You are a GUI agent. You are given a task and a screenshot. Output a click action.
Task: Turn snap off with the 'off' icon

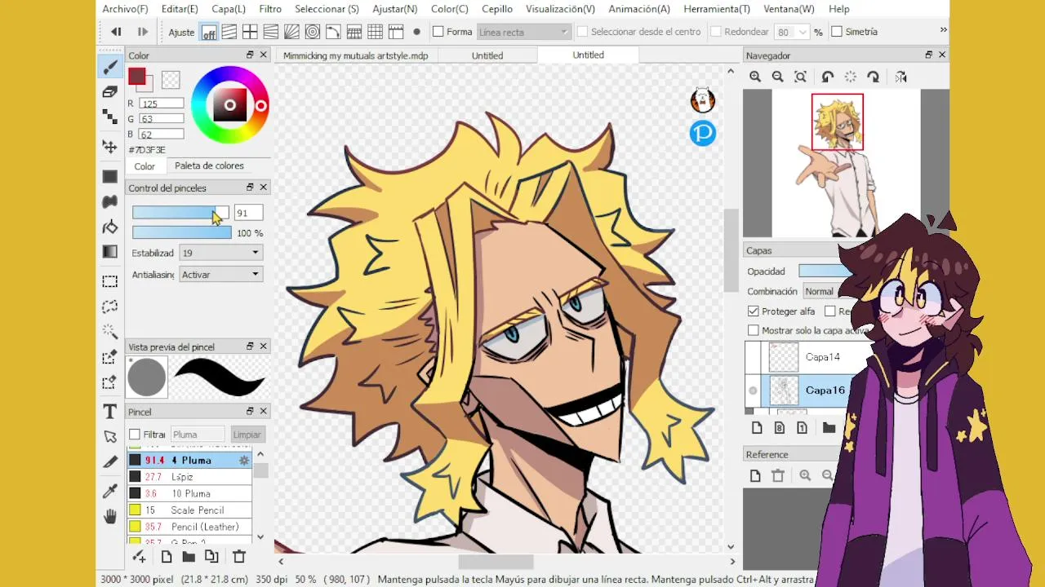[x=209, y=32]
